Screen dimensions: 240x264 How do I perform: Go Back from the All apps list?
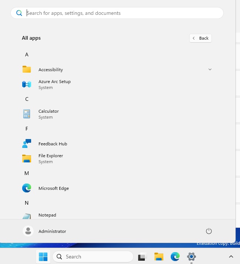click(200, 38)
